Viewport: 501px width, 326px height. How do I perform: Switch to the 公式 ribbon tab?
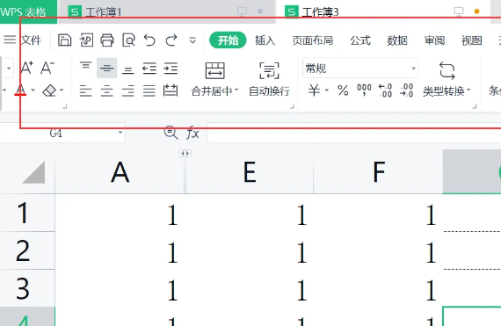click(360, 40)
